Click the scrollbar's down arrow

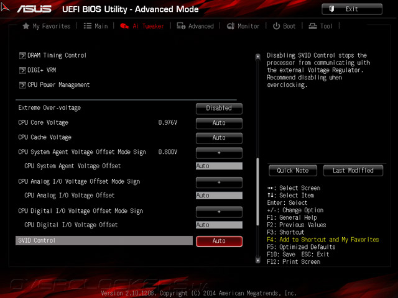pyautogui.click(x=258, y=260)
